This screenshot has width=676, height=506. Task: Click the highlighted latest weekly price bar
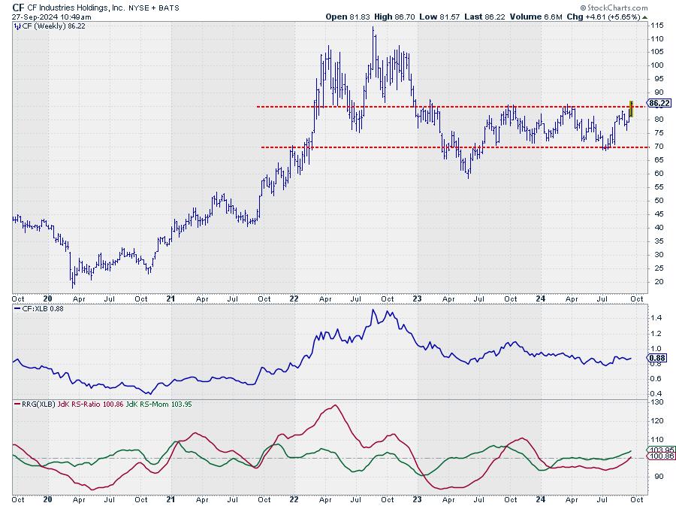click(632, 109)
